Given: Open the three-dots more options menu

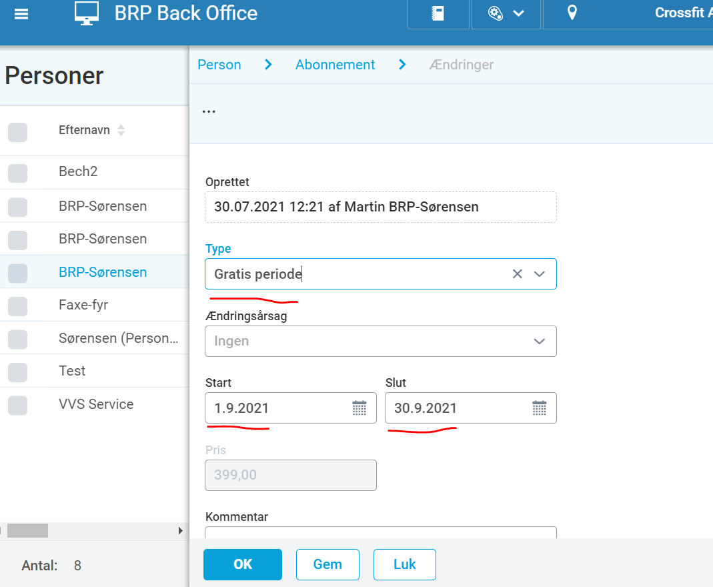Looking at the screenshot, I should (209, 111).
